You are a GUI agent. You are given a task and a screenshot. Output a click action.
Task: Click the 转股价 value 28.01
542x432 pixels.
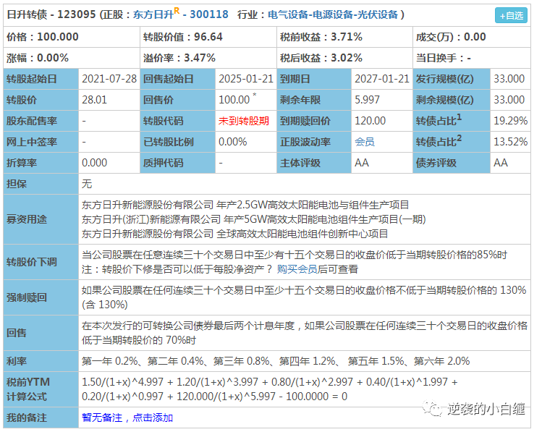(x=94, y=100)
